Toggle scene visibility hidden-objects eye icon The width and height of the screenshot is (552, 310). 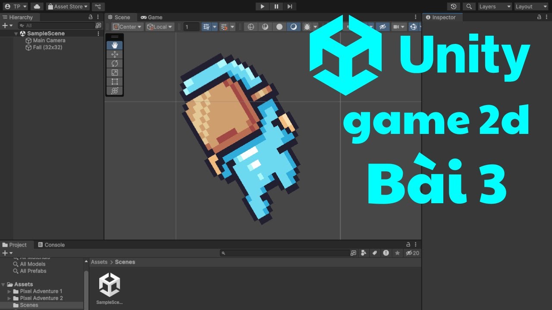coord(383,27)
